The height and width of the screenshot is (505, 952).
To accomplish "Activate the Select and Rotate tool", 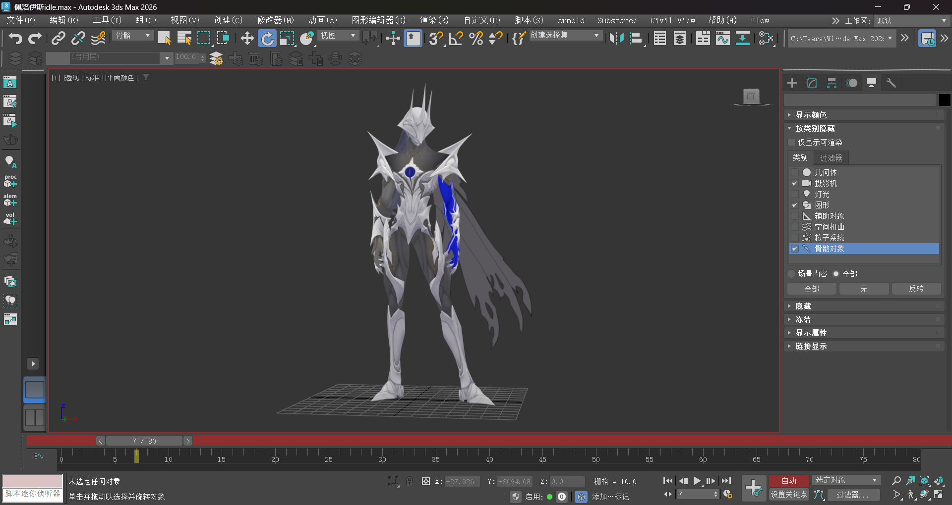I will pyautogui.click(x=267, y=38).
